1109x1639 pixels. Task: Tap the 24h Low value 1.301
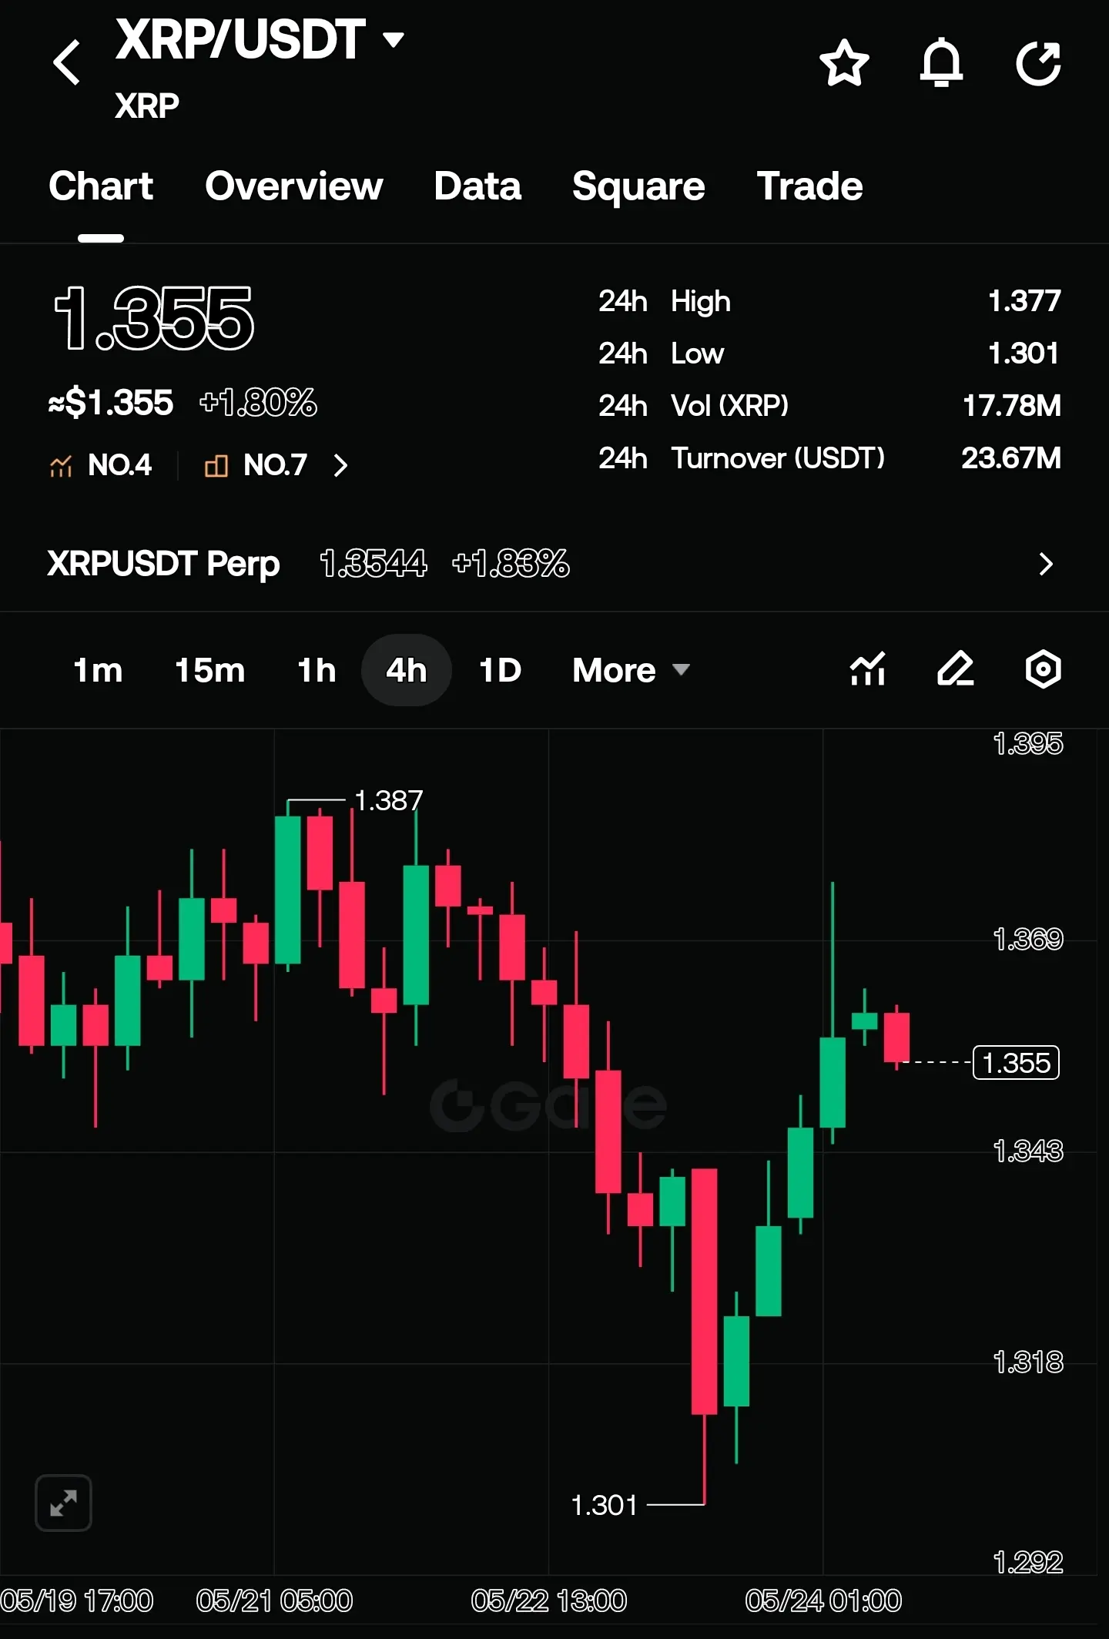pyautogui.click(x=1024, y=354)
